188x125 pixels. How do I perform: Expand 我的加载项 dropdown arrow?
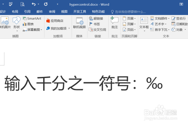pos(69,28)
